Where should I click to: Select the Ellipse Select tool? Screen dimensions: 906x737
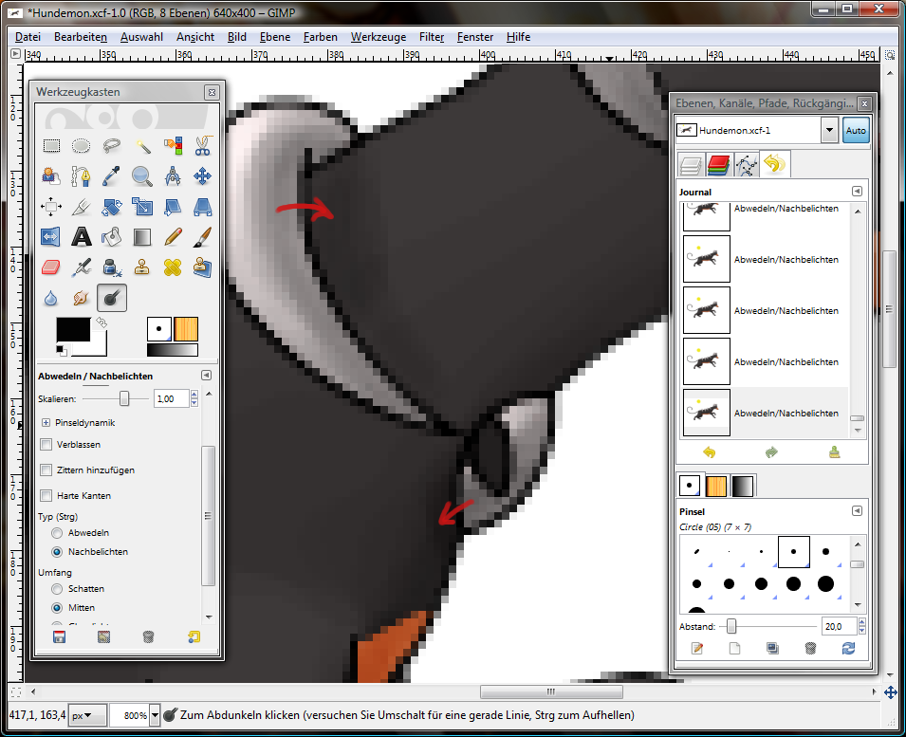81,145
